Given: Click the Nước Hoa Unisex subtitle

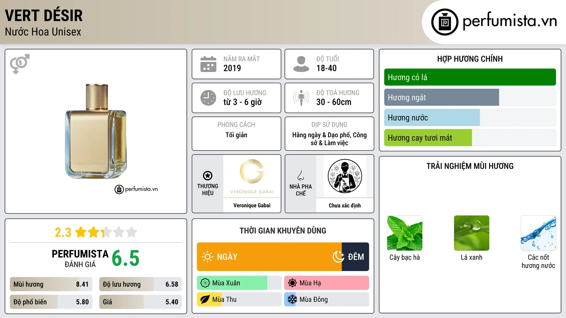Looking at the screenshot, I should tap(43, 32).
